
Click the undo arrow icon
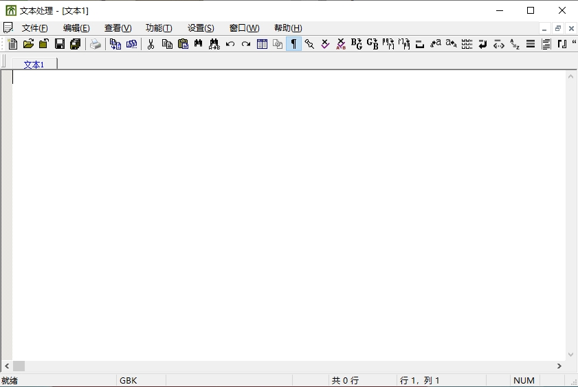tap(230, 44)
